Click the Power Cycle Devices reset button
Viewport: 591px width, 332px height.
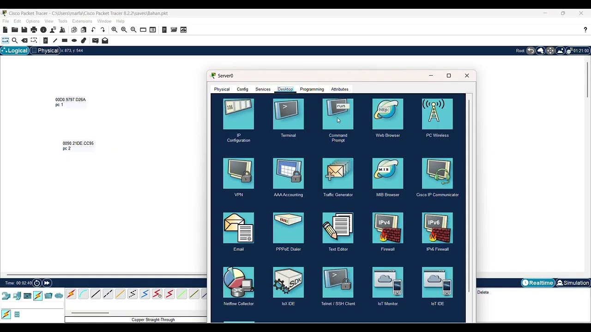37,283
